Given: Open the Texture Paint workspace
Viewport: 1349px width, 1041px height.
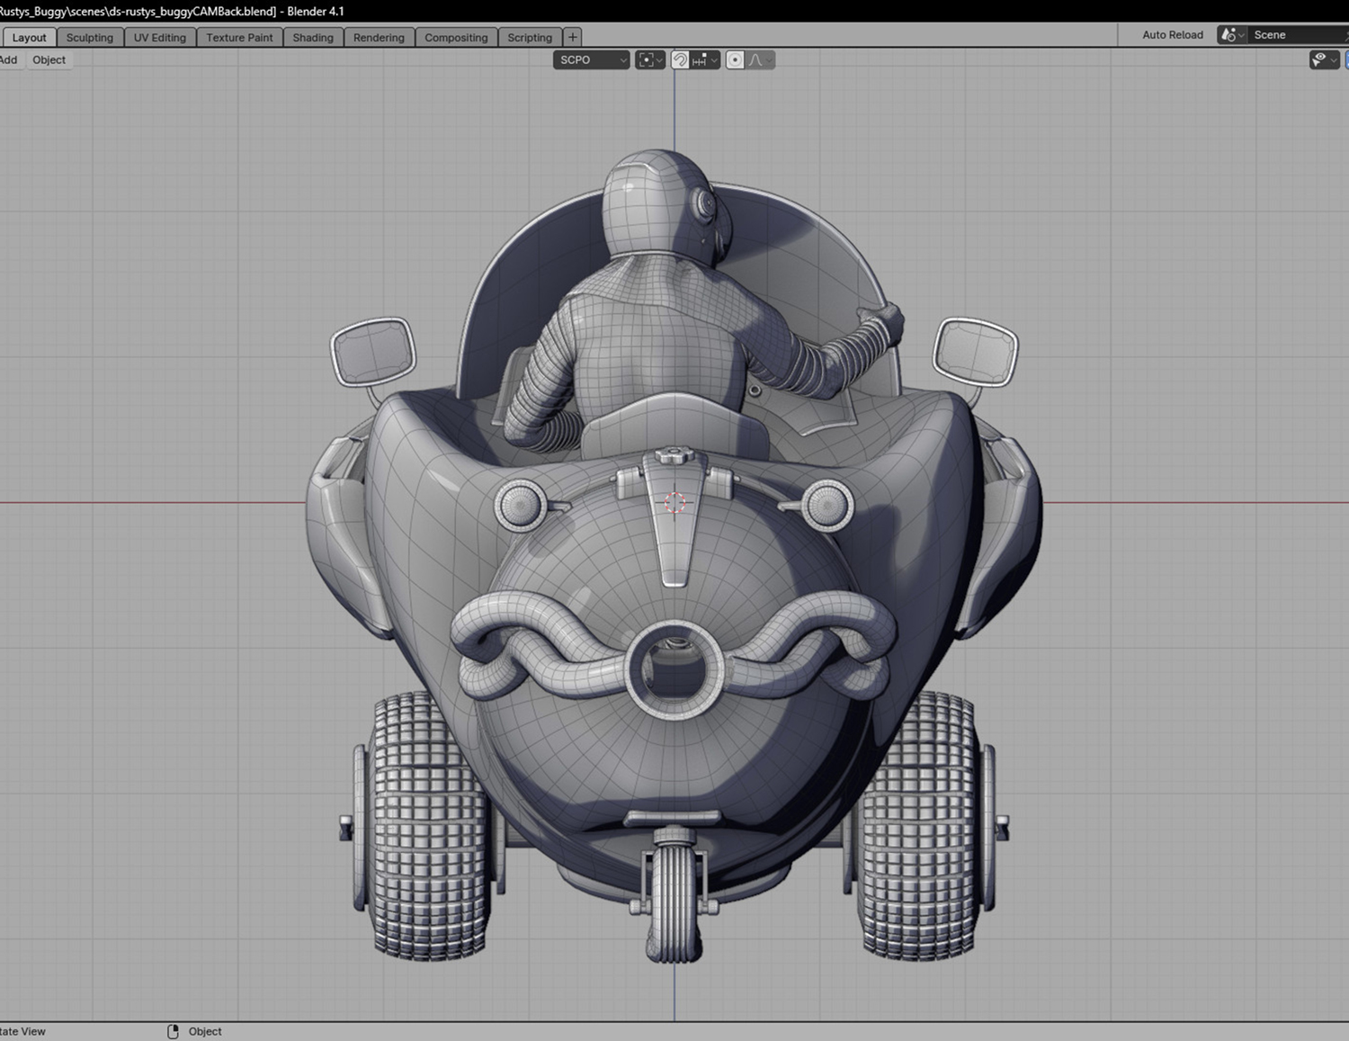Looking at the screenshot, I should pyautogui.click(x=239, y=38).
